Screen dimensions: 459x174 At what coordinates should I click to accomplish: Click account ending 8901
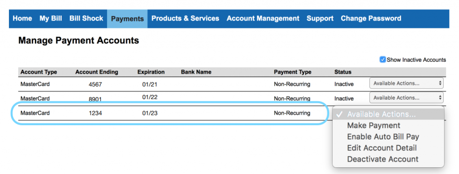(x=95, y=99)
